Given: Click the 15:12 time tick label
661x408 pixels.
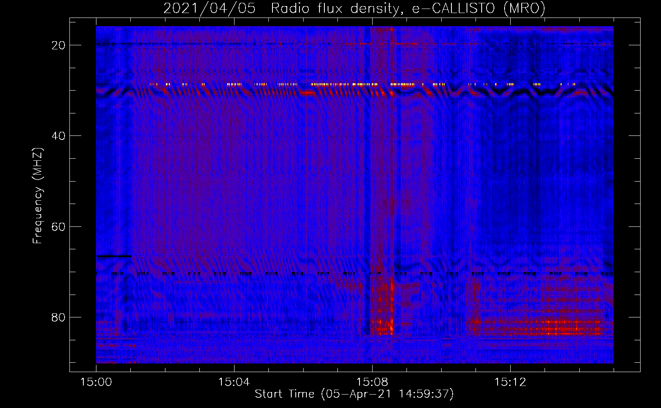Looking at the screenshot, I should 510,382.
